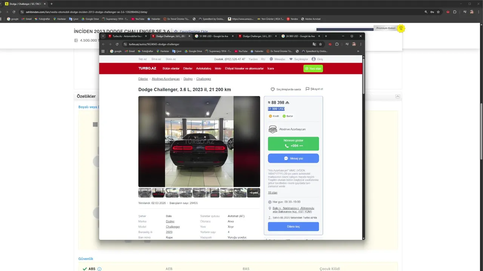Open Mesajlar from the top bar
The height and width of the screenshot is (271, 483).
(277, 59)
